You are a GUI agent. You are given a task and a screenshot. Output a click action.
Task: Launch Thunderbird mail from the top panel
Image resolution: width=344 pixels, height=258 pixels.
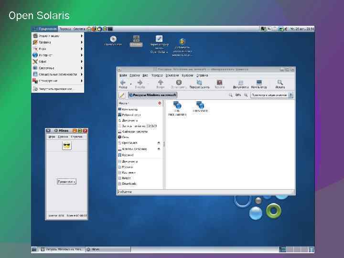tap(99, 29)
